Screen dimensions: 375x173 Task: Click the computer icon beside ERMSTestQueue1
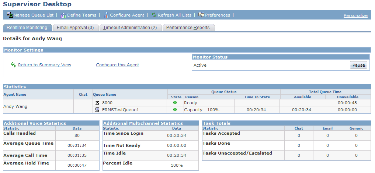97,110
